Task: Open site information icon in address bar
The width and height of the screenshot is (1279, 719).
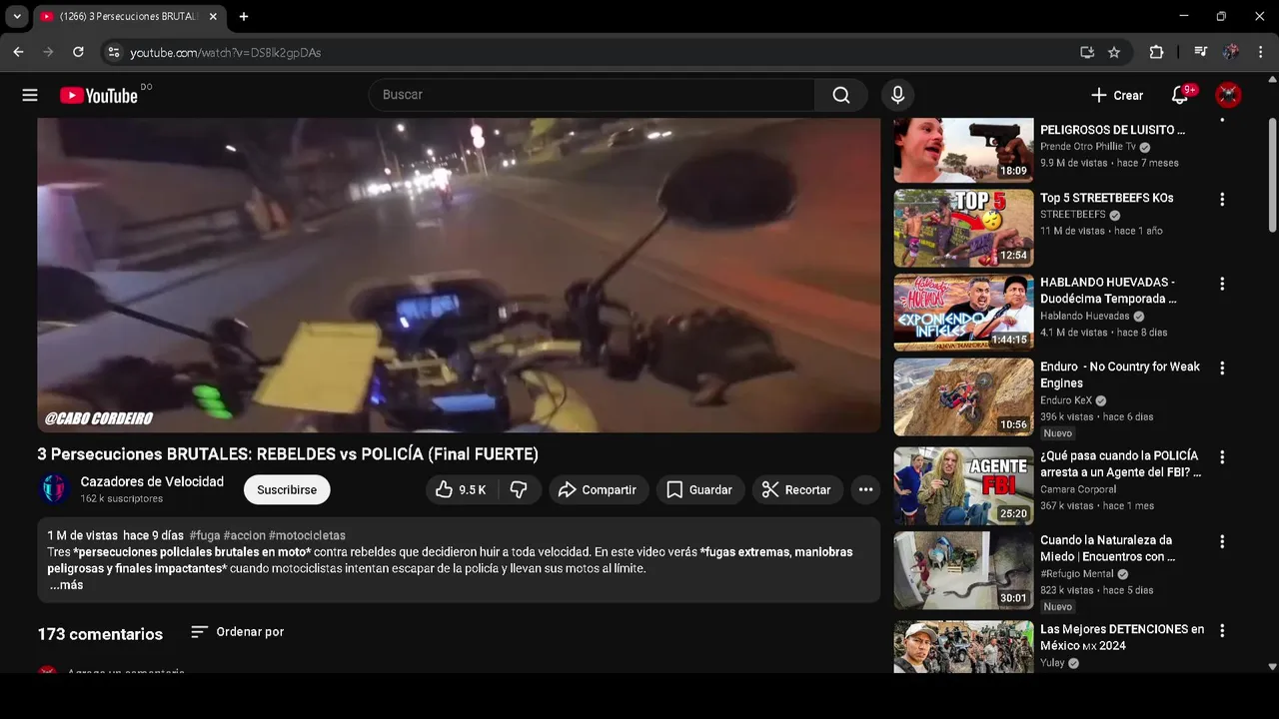Action: 113,52
